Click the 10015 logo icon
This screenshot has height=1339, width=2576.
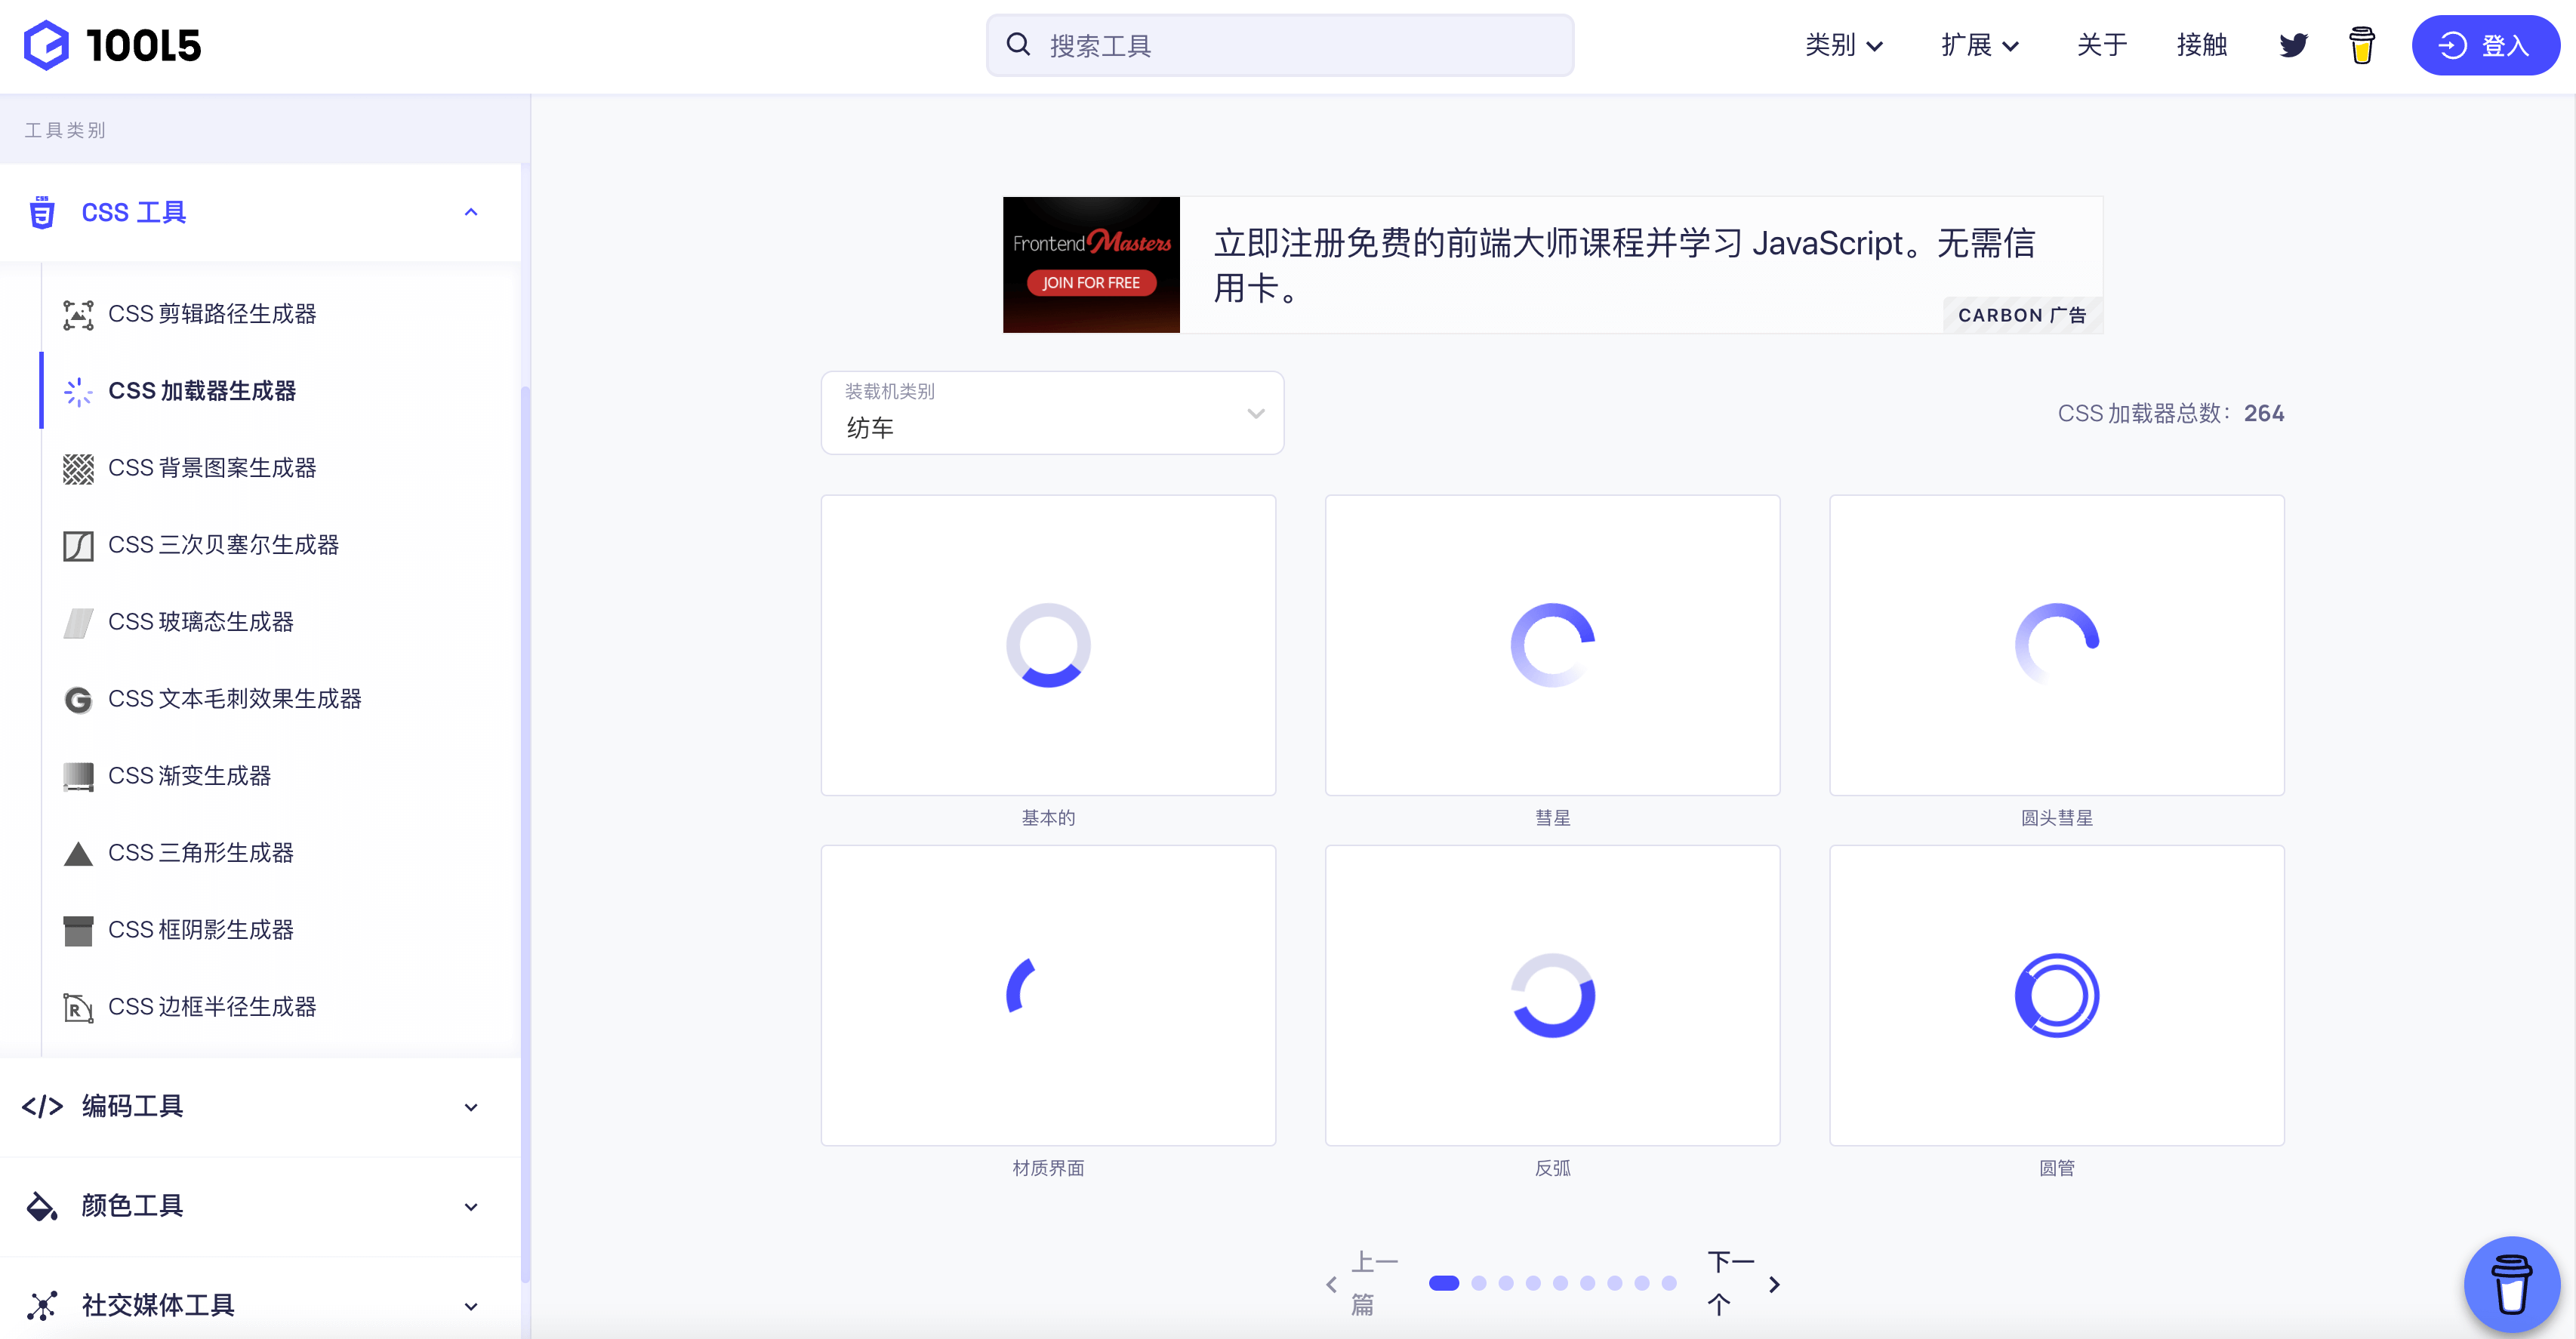click(x=46, y=45)
